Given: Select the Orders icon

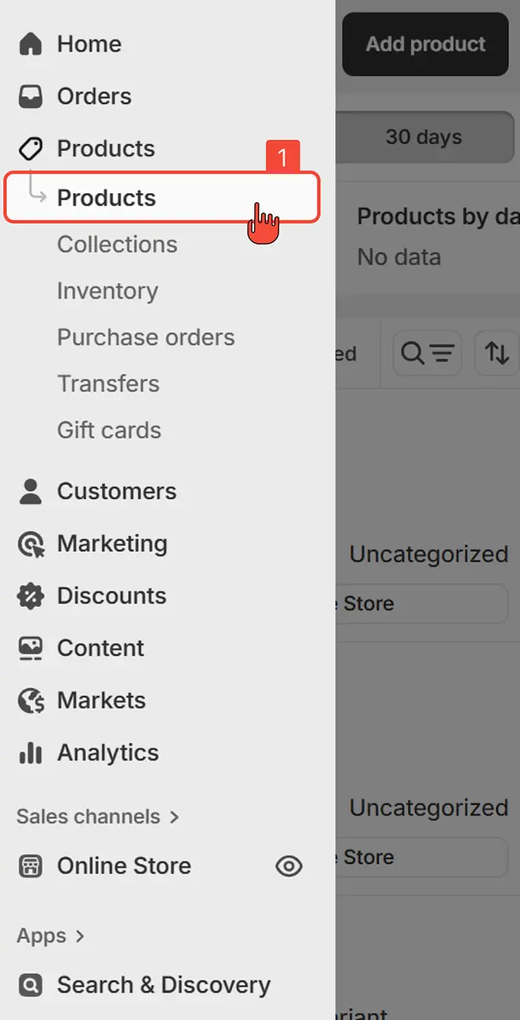Looking at the screenshot, I should [x=29, y=96].
